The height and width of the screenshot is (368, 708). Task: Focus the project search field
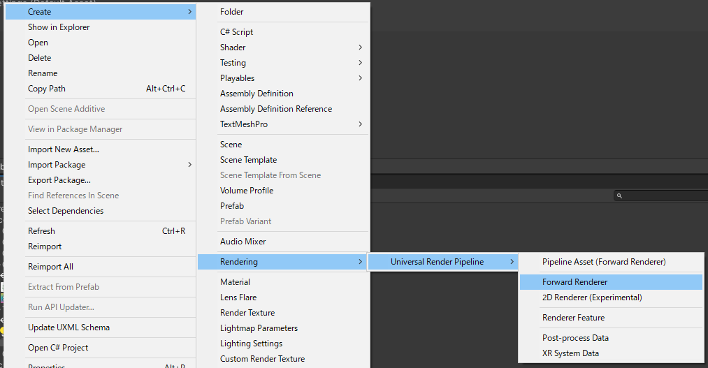661,196
